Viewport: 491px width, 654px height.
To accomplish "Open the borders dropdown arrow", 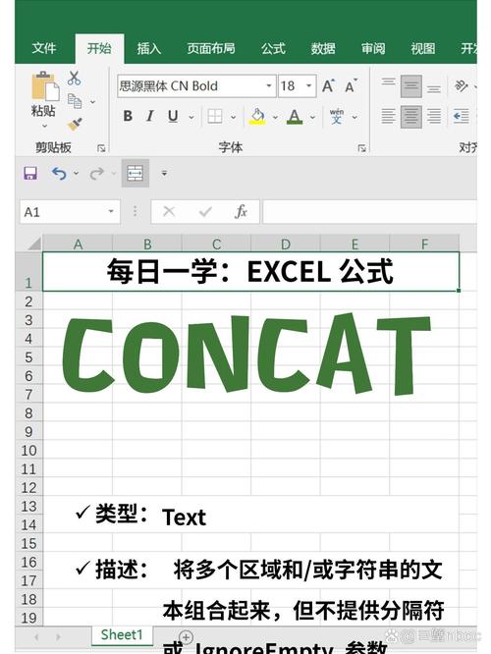I will (x=233, y=117).
